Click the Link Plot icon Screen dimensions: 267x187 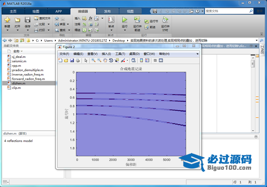click(x=134, y=60)
